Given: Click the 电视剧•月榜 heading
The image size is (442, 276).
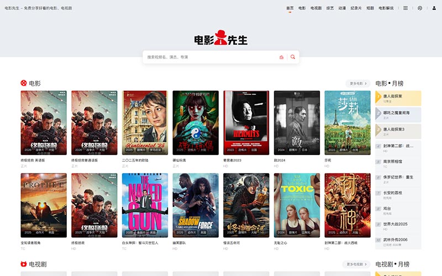Looking at the screenshot, I should click(392, 264).
